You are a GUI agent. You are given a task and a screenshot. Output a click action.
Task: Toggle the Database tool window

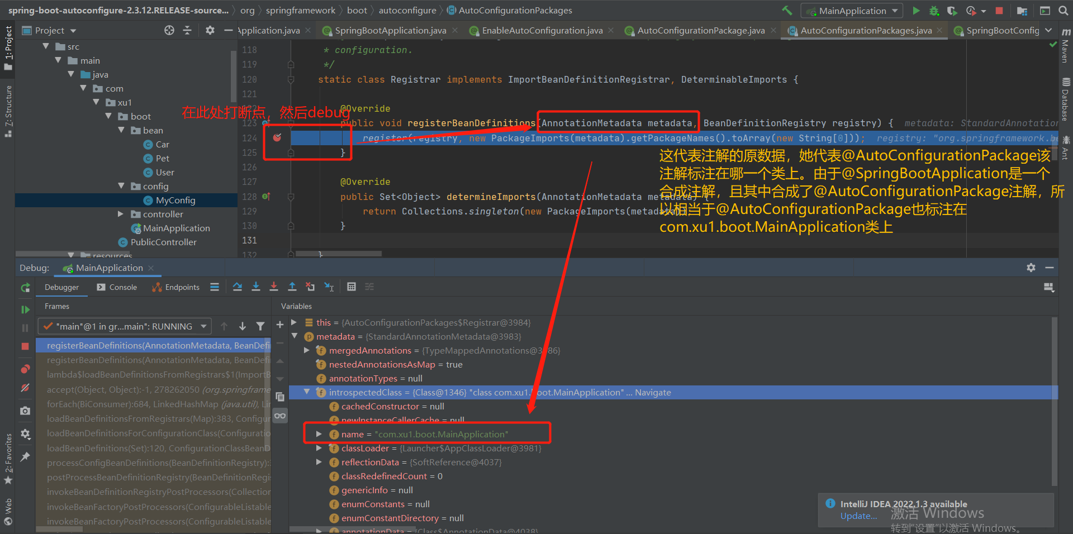click(x=1066, y=99)
